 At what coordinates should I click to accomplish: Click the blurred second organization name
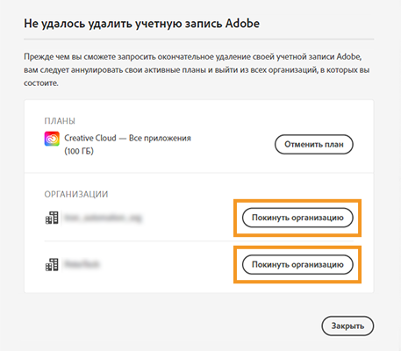click(82, 264)
